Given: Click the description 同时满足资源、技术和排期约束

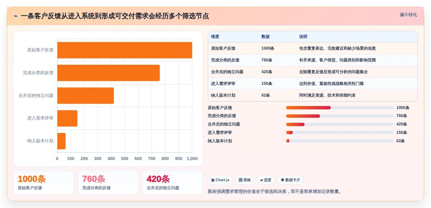Looking at the screenshot, I should 327,95.
